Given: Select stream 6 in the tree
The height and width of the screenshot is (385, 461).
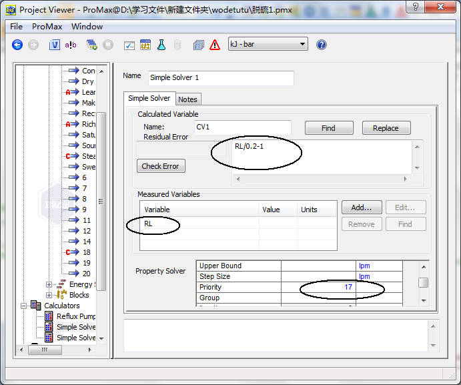Looking at the screenshot, I should pos(84,177).
